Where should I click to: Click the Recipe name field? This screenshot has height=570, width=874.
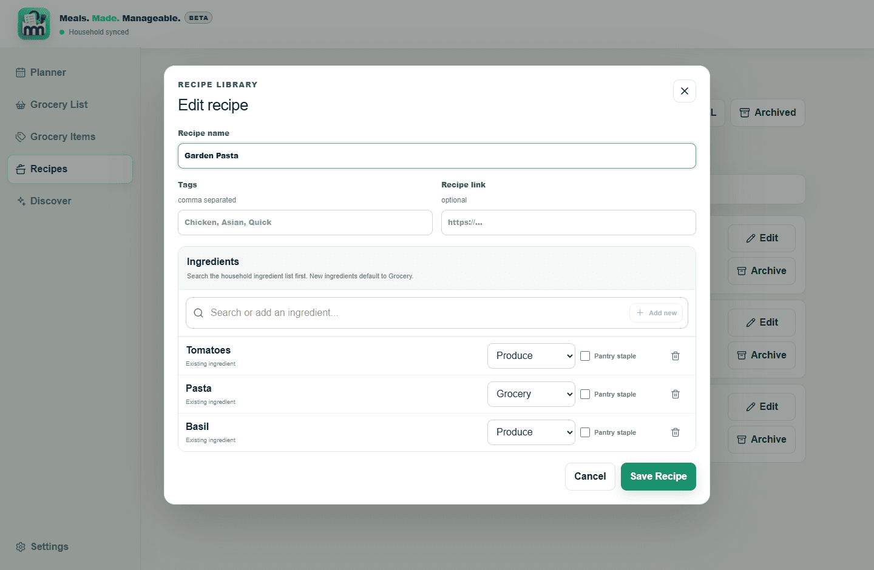(x=437, y=156)
